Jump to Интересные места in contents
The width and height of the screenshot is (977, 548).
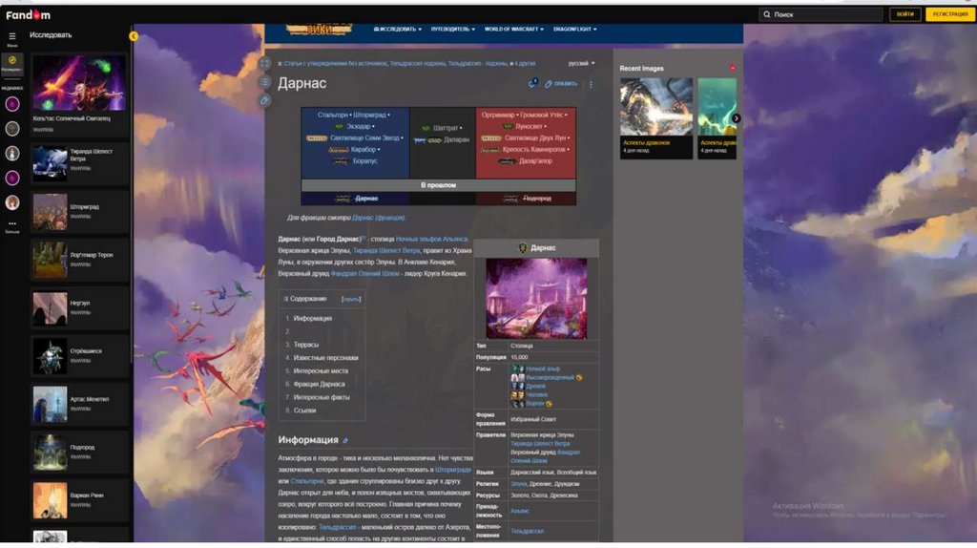click(x=321, y=371)
